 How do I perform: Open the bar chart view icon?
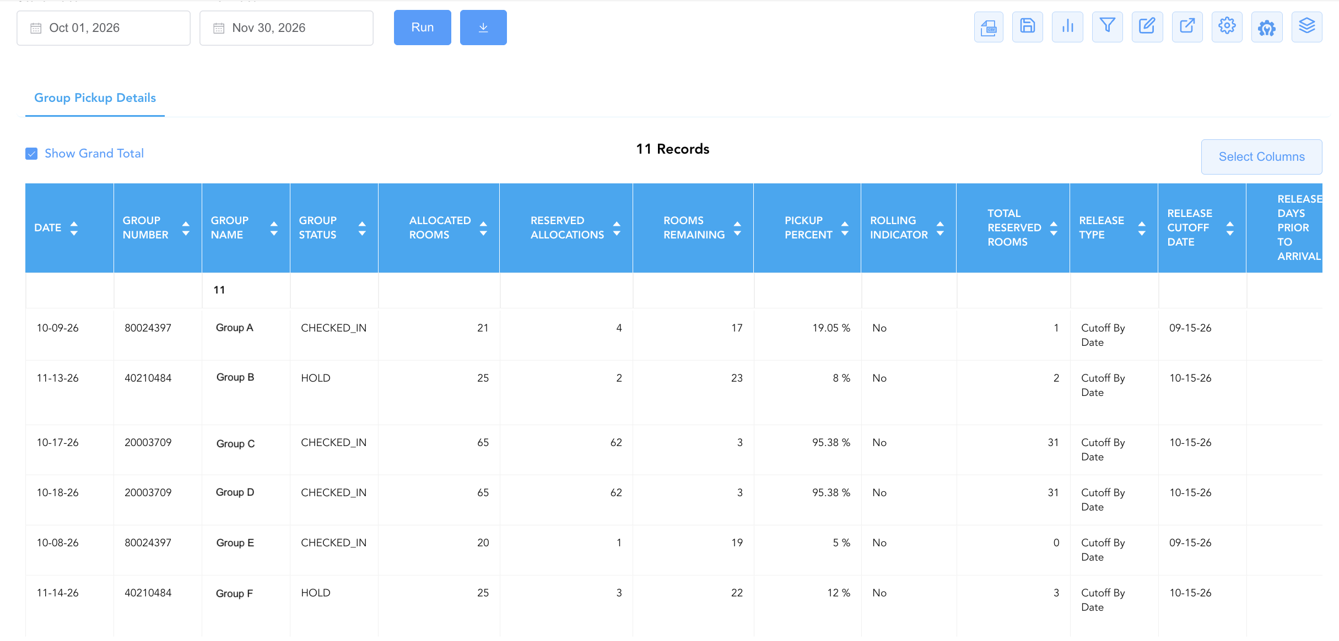click(x=1067, y=27)
